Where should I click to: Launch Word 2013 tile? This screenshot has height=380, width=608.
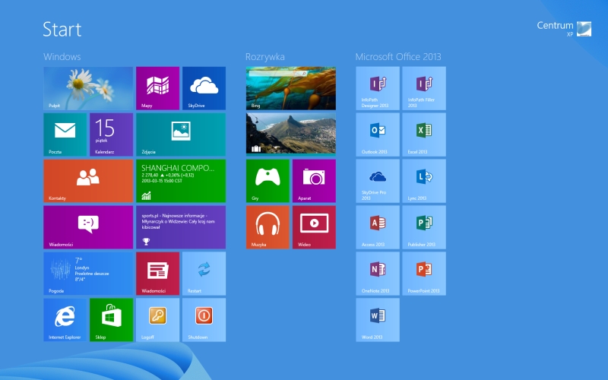378,320
